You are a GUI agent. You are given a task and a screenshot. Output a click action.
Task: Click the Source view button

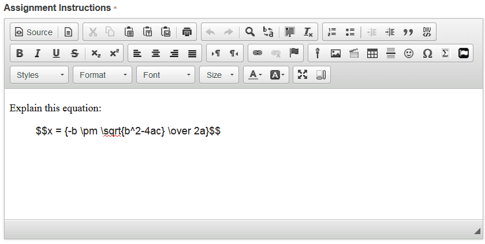click(33, 32)
